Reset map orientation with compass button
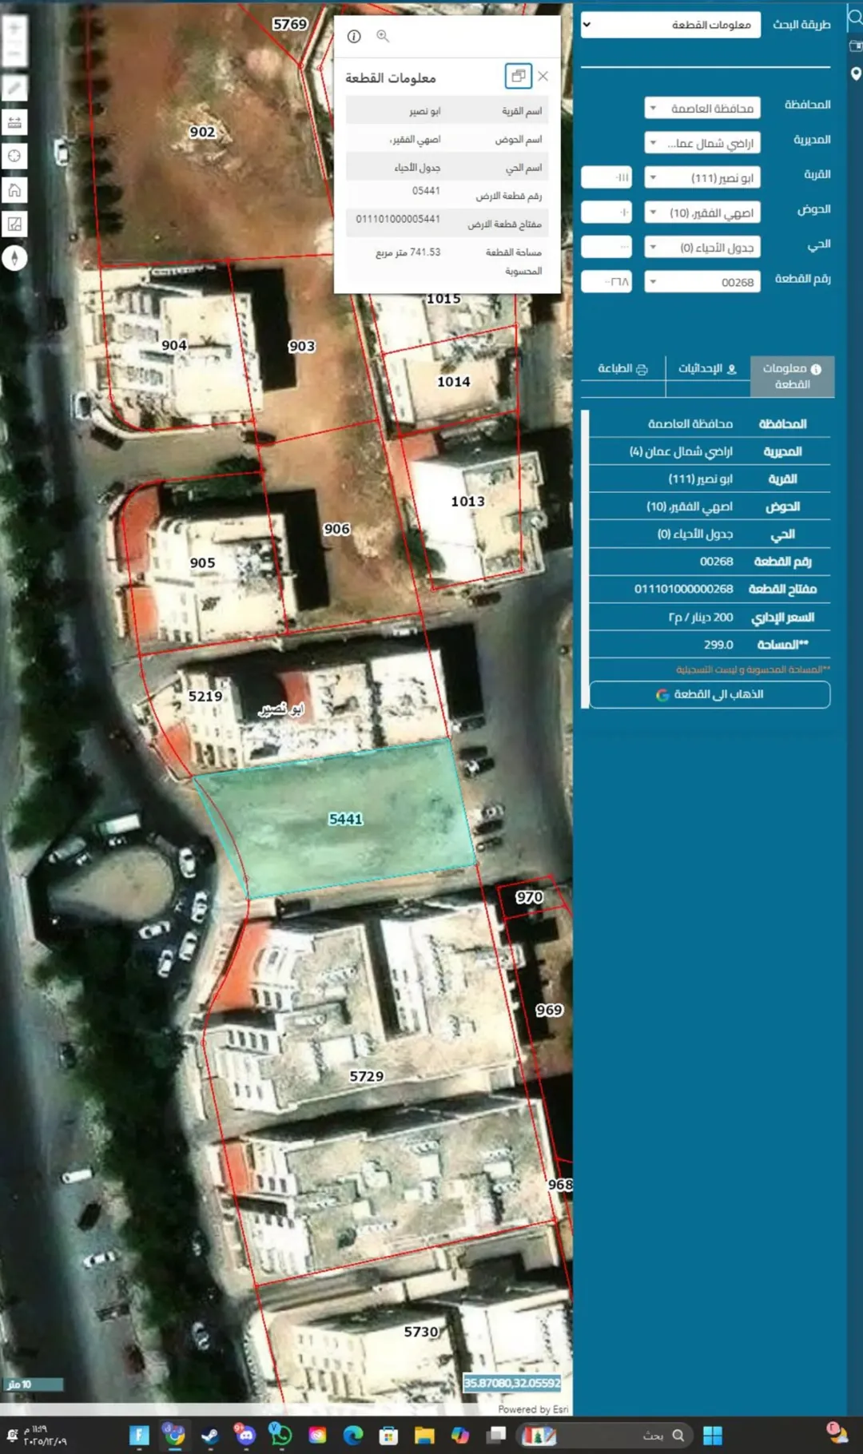863x1454 pixels. (x=14, y=258)
